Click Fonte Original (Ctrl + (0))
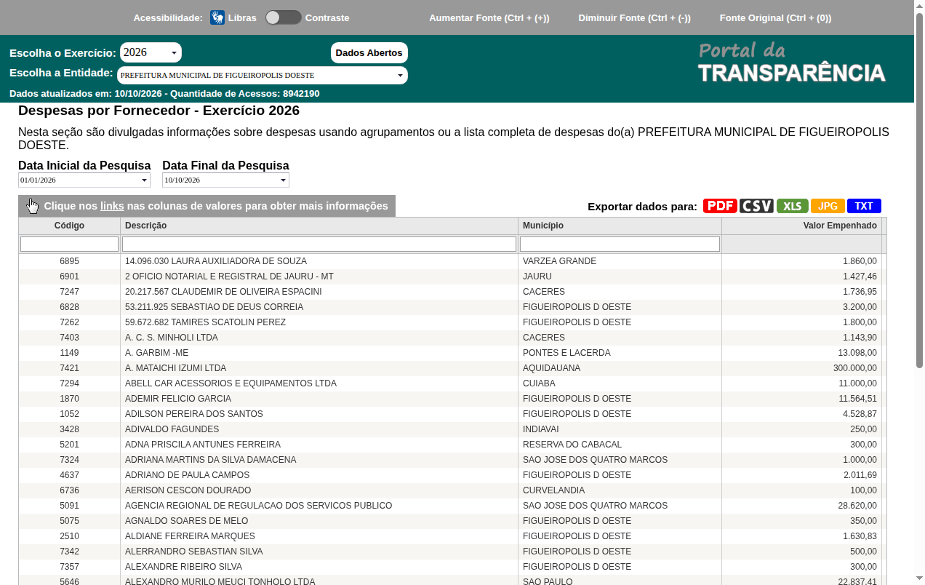 (x=775, y=17)
